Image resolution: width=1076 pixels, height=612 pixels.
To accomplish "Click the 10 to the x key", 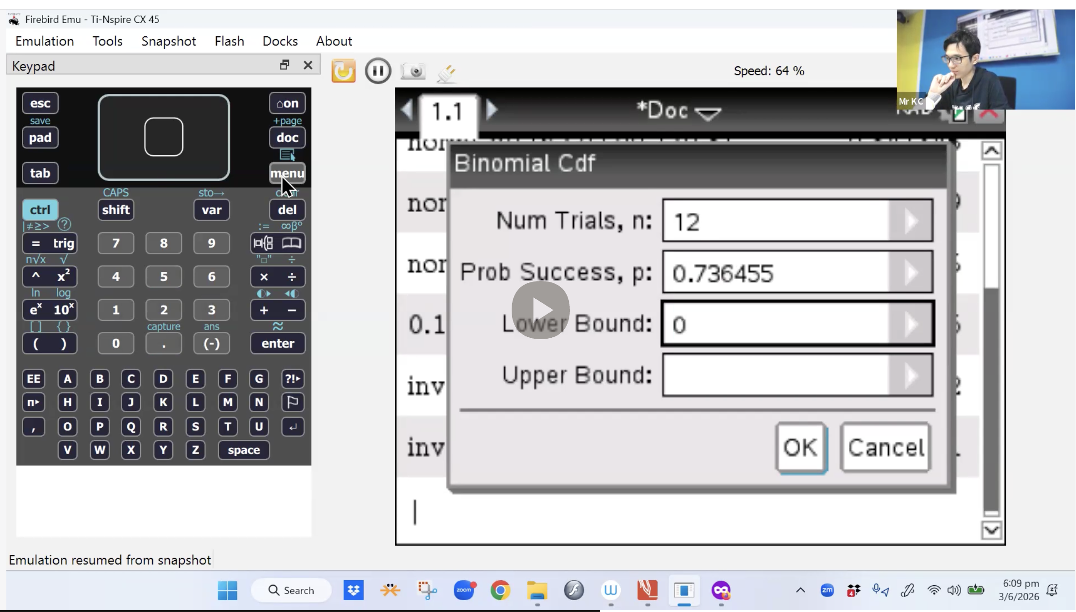I will point(64,310).
